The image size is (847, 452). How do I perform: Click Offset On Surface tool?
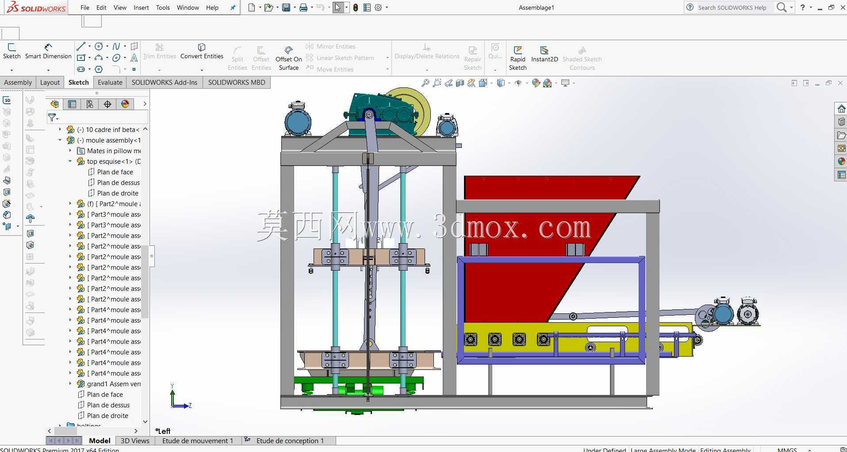pyautogui.click(x=288, y=58)
